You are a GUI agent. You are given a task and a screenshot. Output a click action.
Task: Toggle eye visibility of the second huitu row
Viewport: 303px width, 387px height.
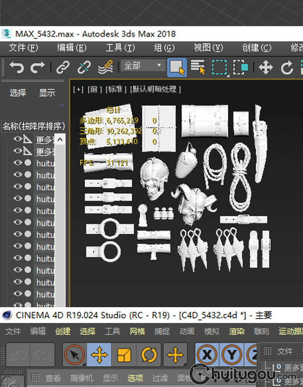tap(17, 174)
